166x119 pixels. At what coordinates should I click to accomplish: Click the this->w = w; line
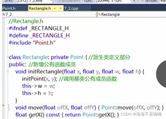(38, 86)
